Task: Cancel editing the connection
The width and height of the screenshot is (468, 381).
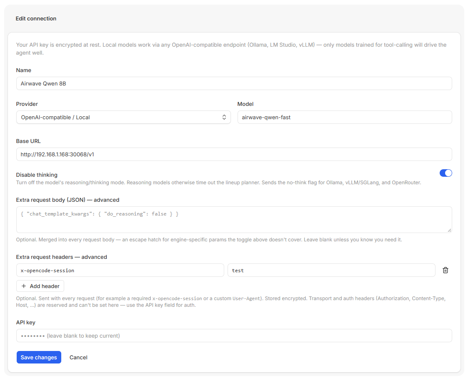Action: (78, 357)
